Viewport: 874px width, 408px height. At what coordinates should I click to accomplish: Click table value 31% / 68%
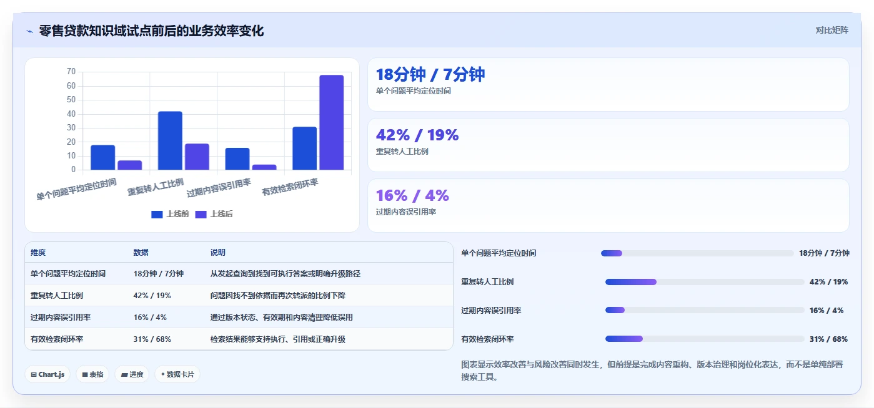point(152,339)
